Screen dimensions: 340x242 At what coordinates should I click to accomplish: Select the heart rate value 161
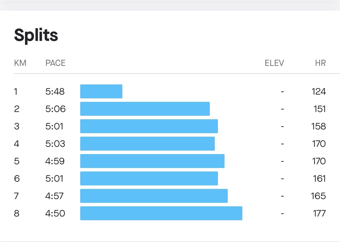(319, 179)
